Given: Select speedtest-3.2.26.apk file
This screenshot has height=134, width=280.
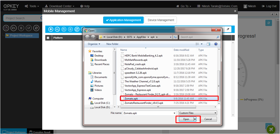Looking at the screenshot, I should tap(136, 73).
